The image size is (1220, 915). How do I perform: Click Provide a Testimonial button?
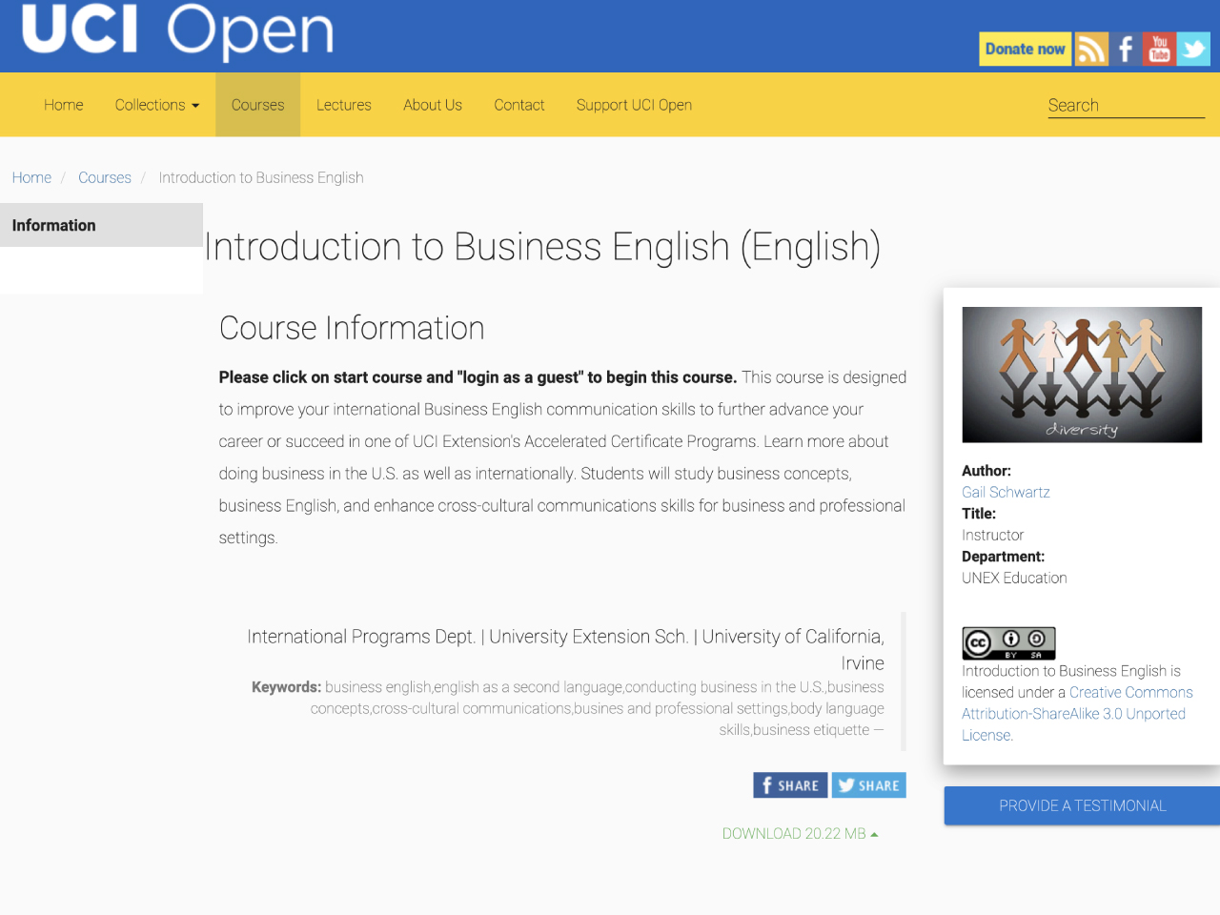[x=1082, y=805]
